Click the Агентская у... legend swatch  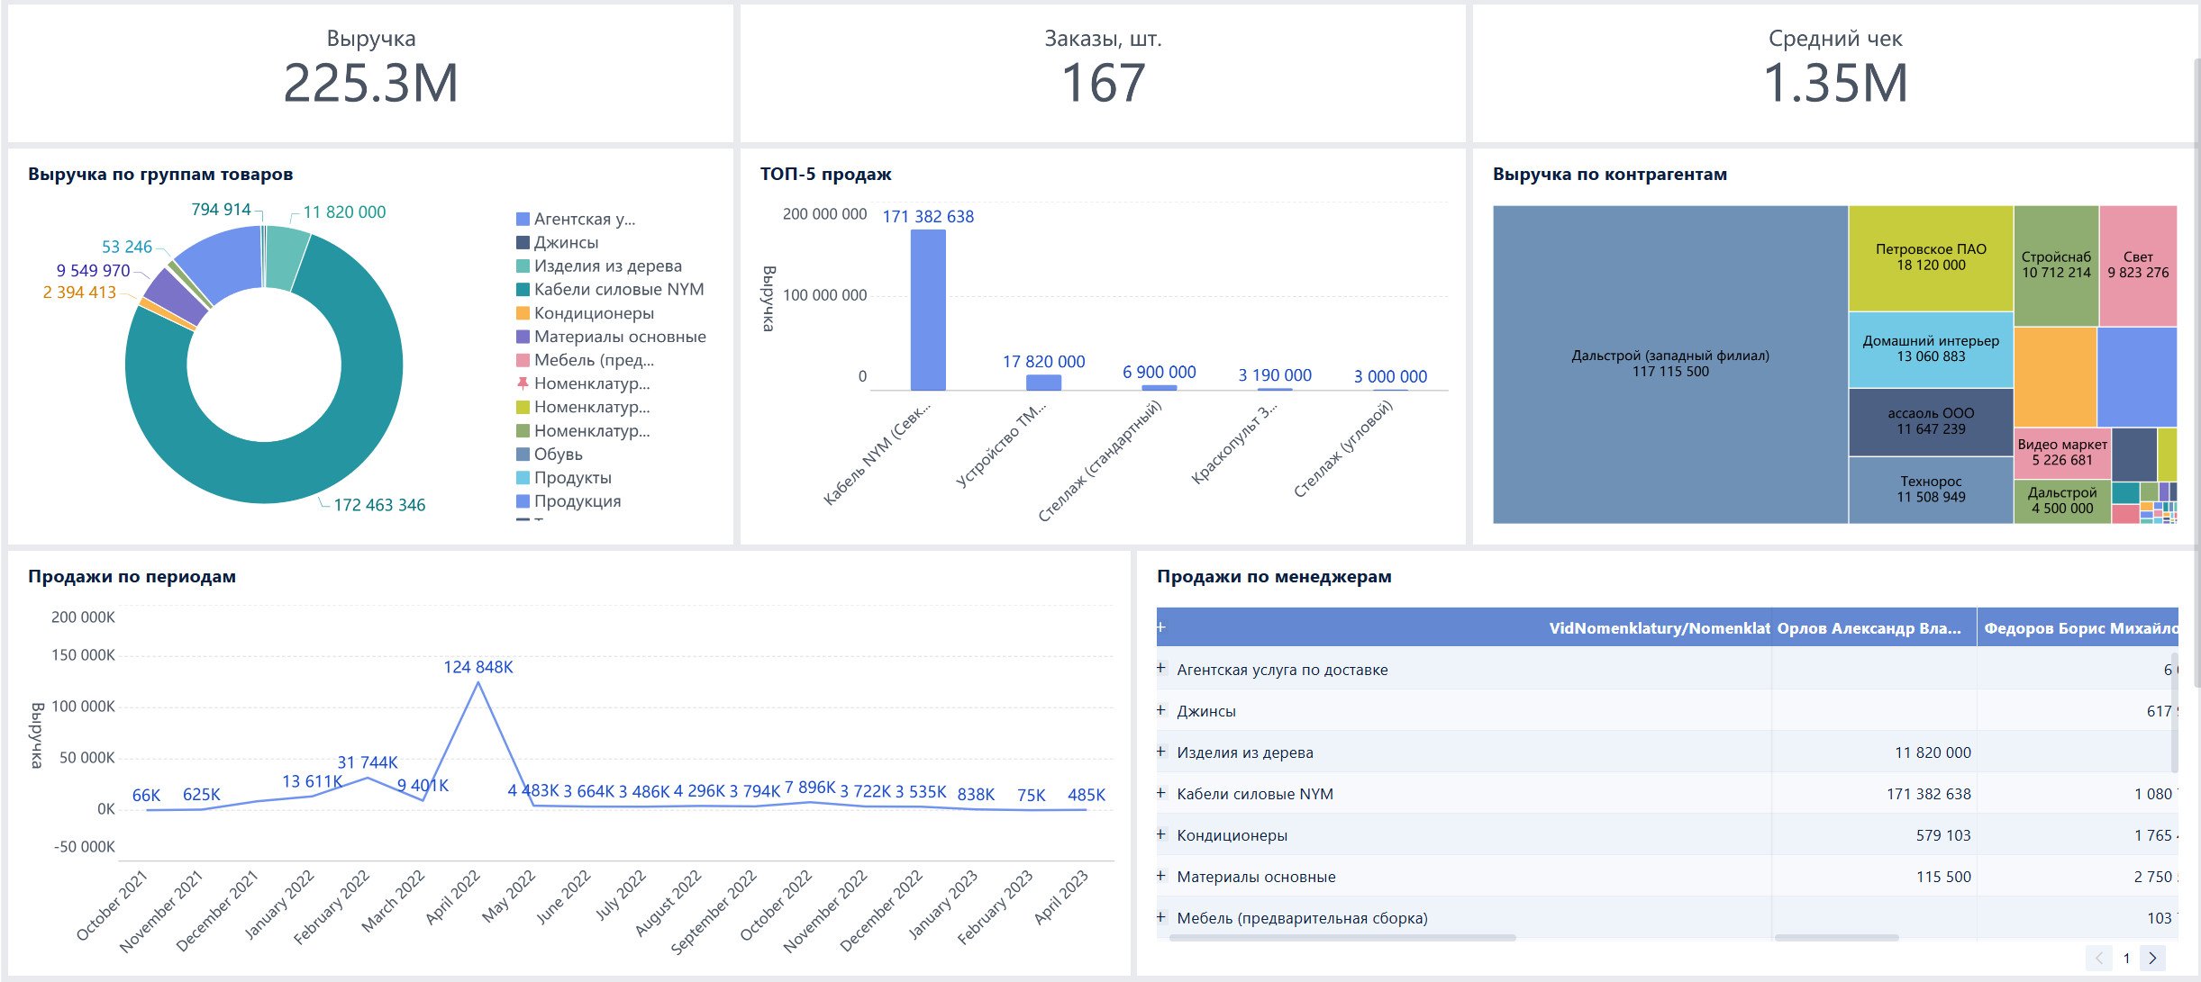point(523,219)
